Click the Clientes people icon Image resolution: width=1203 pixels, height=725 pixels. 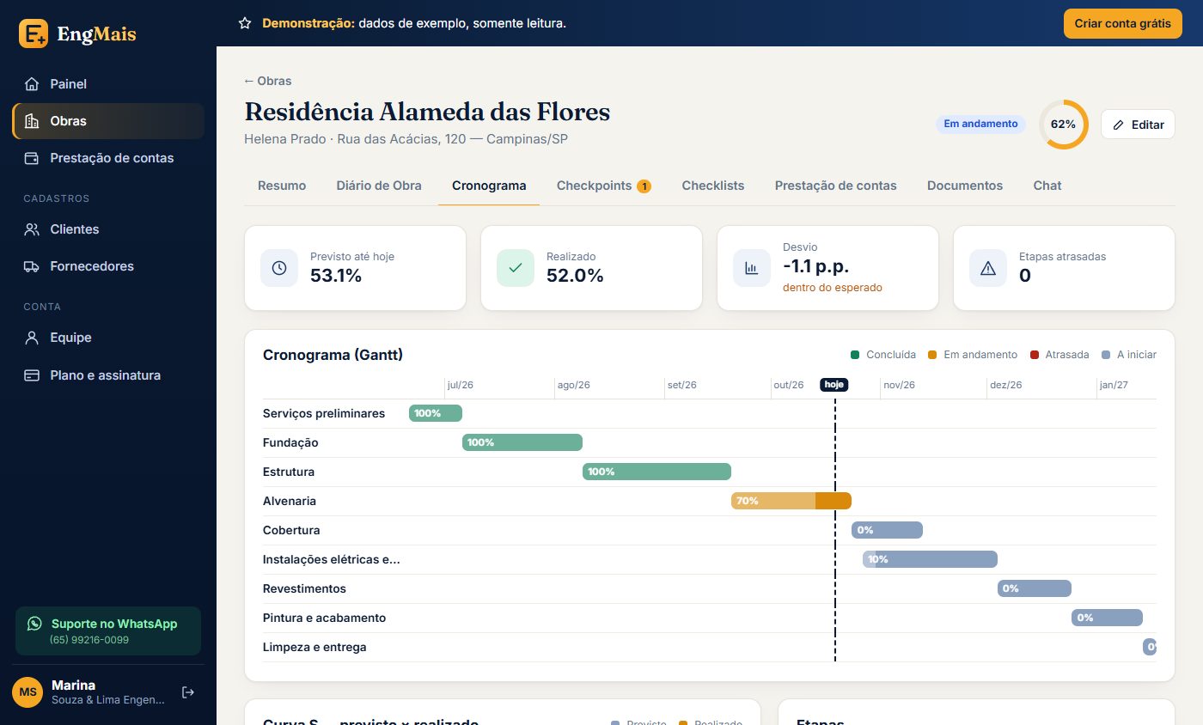(x=32, y=229)
